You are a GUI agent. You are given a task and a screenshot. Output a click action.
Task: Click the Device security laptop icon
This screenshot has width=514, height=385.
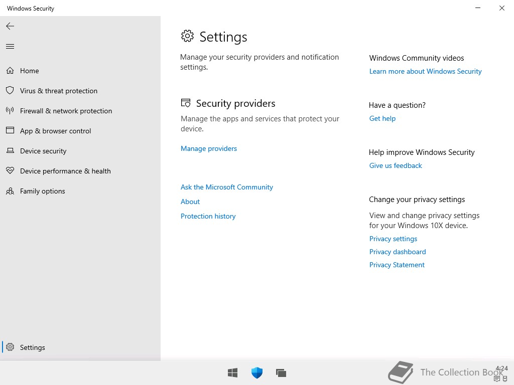pos(10,150)
